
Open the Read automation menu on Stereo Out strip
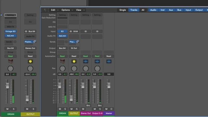[x=85, y=56]
